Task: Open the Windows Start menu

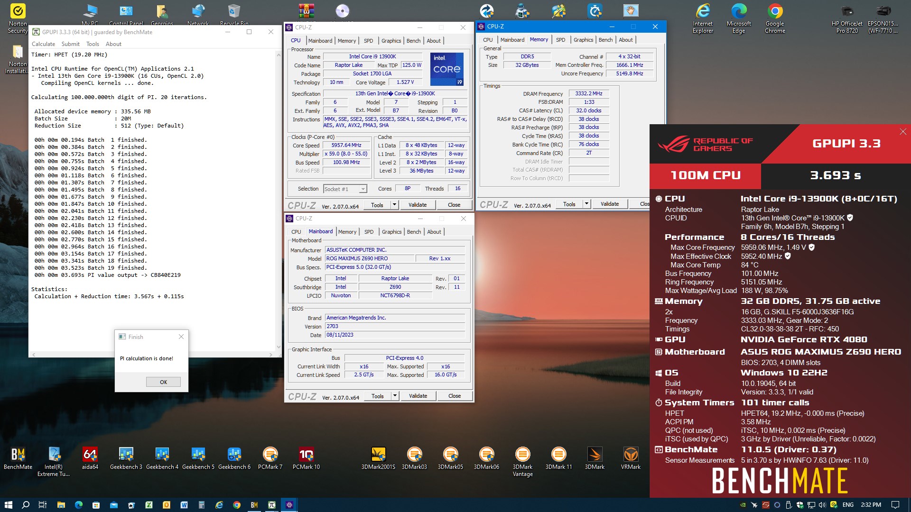Action: click(x=8, y=505)
